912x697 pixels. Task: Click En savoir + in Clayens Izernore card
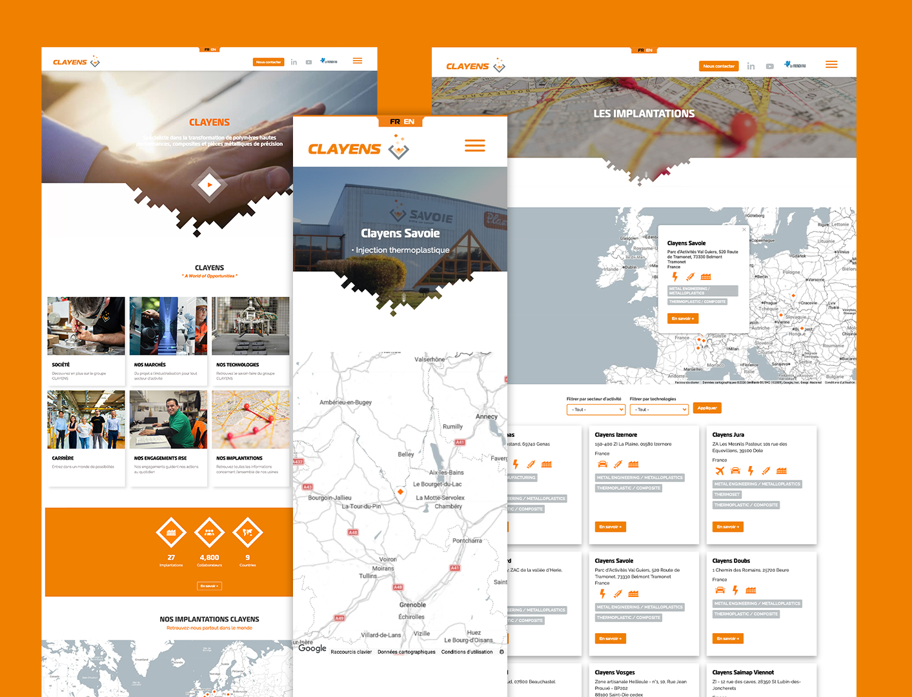click(x=611, y=527)
